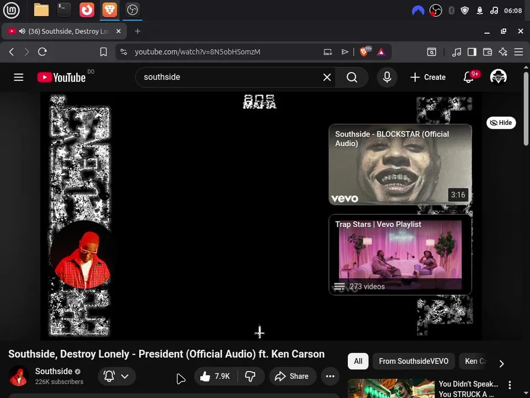Image resolution: width=530 pixels, height=398 pixels.
Task: Open the Linux Mint start menu
Action: [x=11, y=10]
